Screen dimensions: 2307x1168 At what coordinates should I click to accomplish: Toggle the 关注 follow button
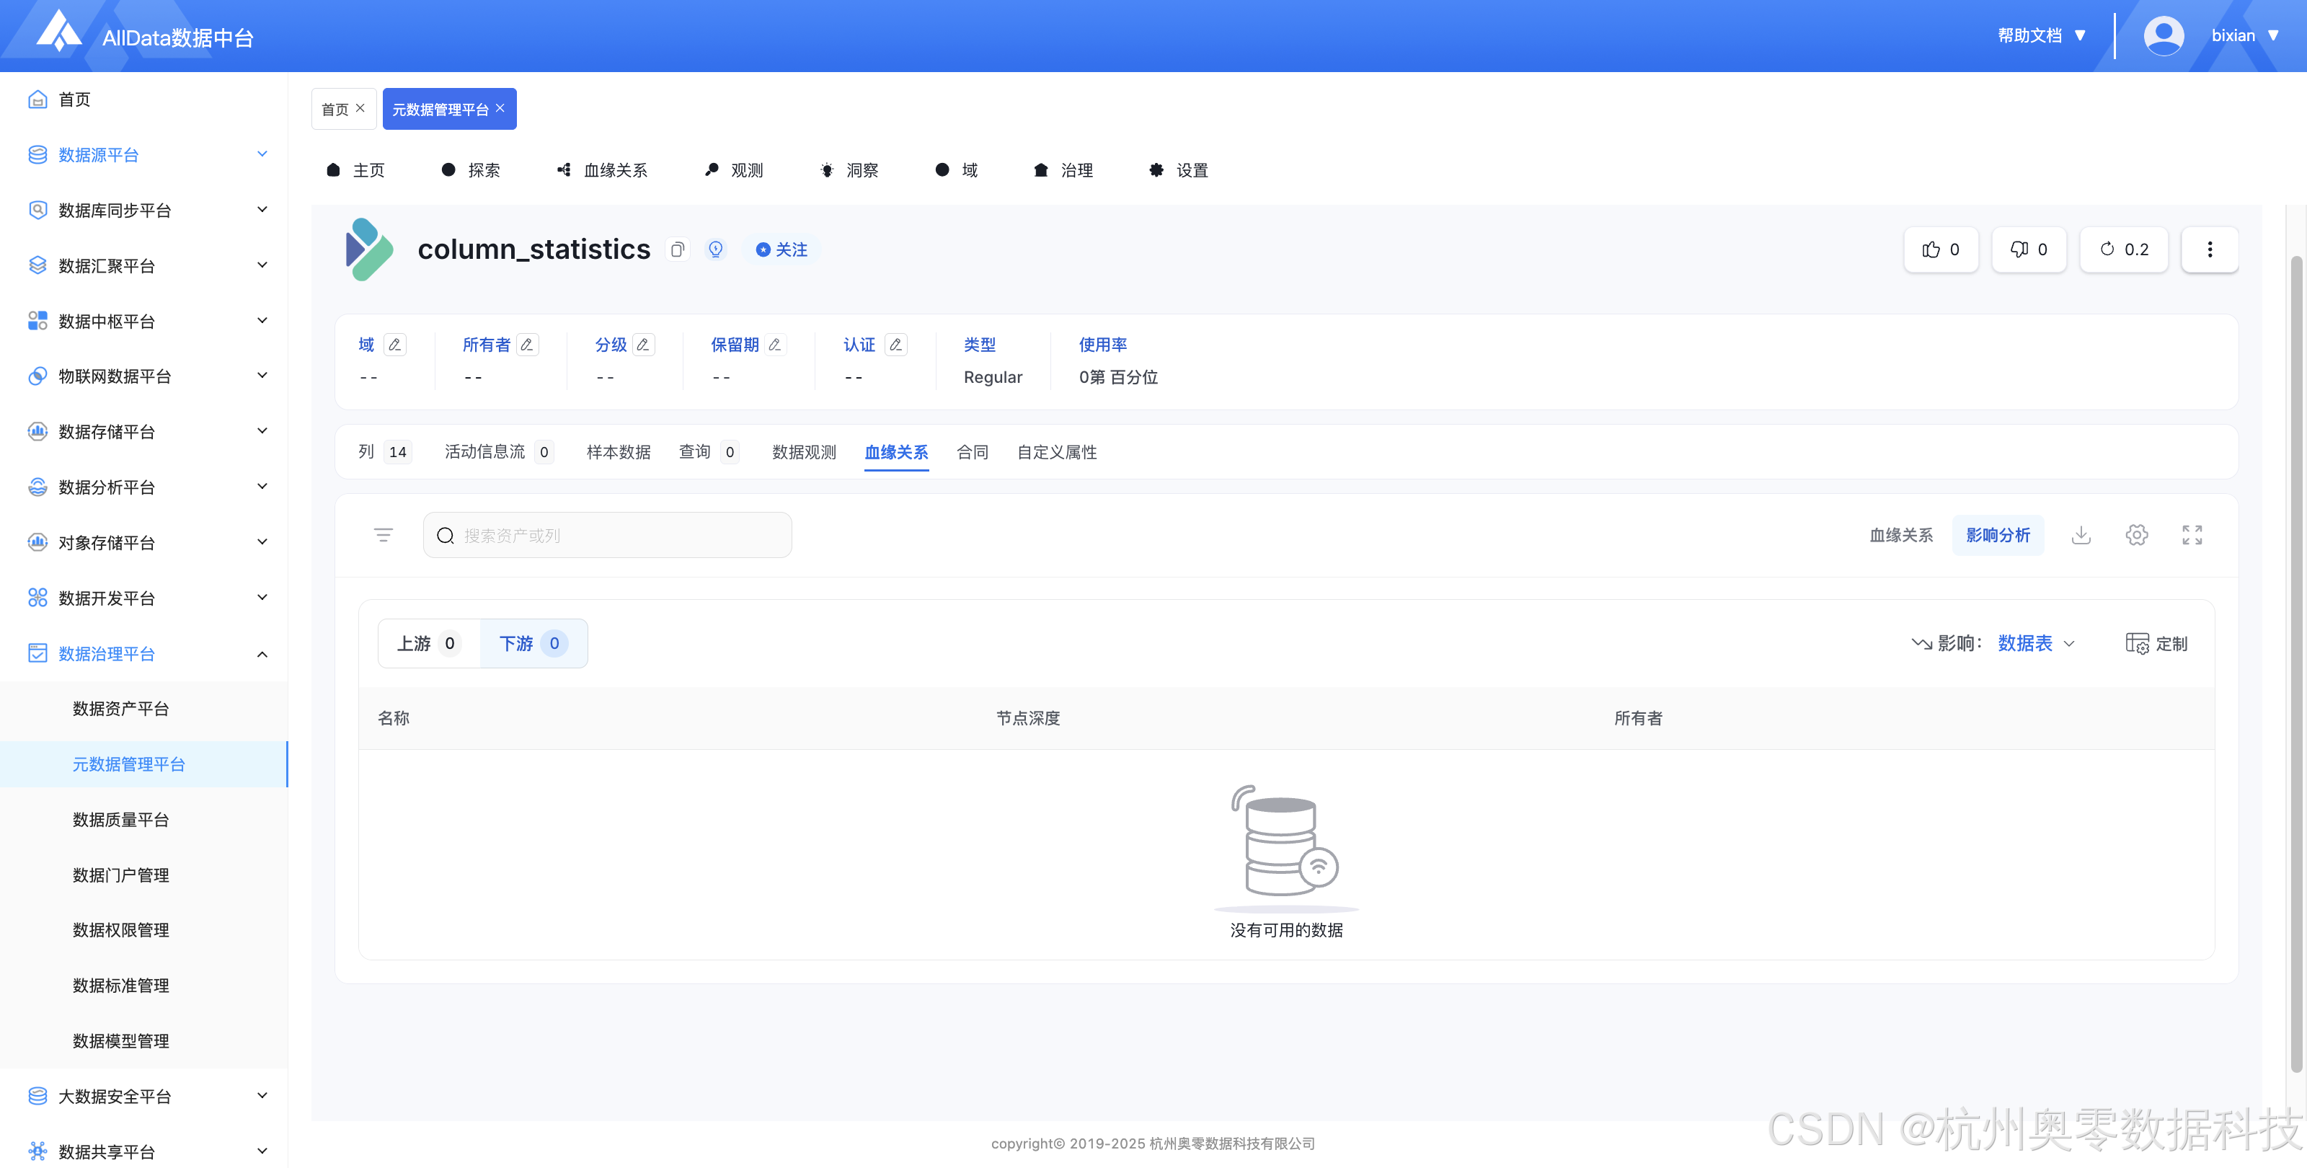point(781,250)
